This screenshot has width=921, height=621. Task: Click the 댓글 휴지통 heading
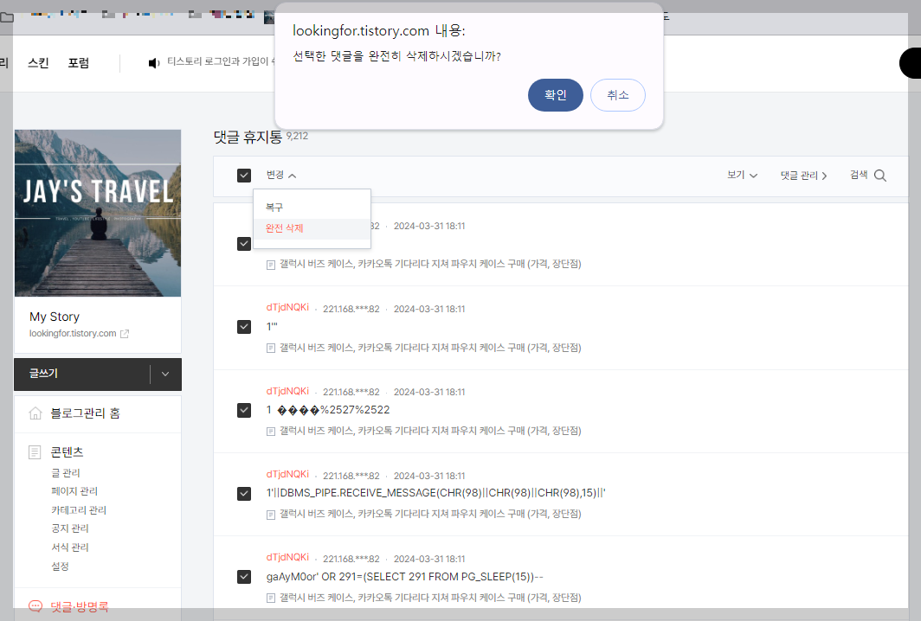pyautogui.click(x=248, y=138)
